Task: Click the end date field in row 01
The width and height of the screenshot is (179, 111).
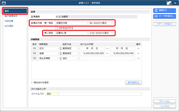Action: click(122, 49)
